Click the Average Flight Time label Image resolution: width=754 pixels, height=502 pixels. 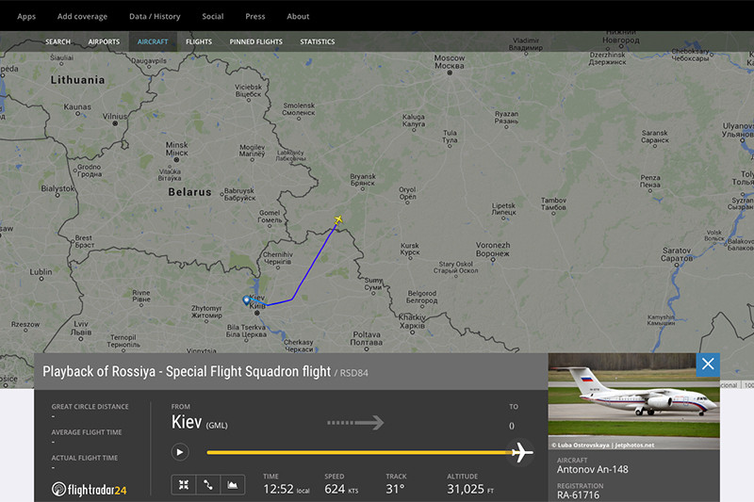click(87, 432)
